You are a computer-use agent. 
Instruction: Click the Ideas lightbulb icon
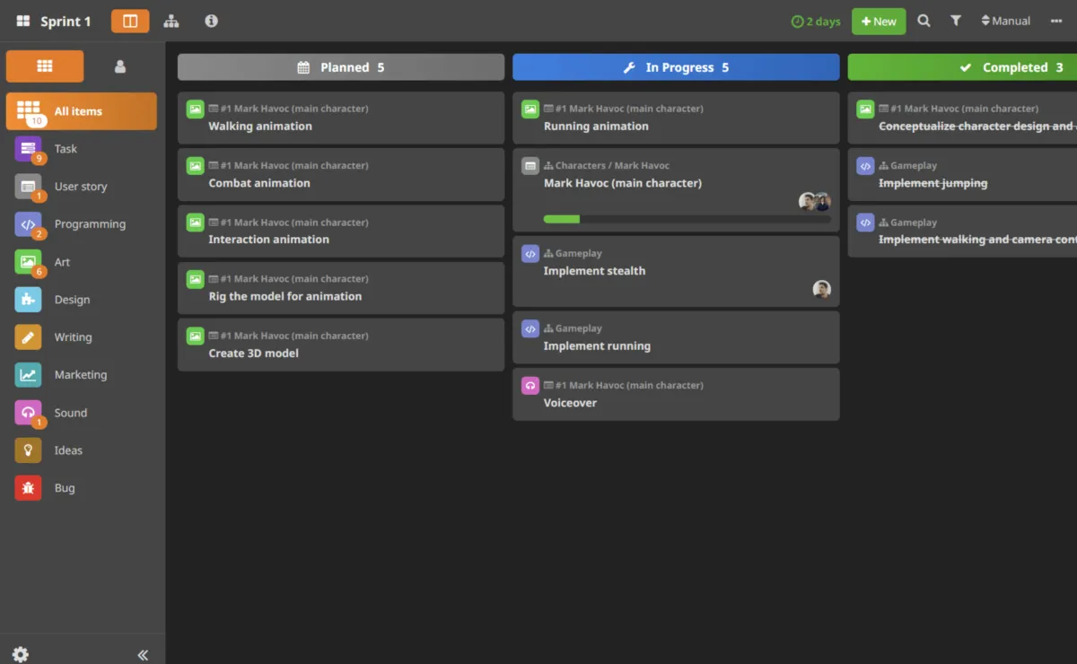tap(28, 450)
